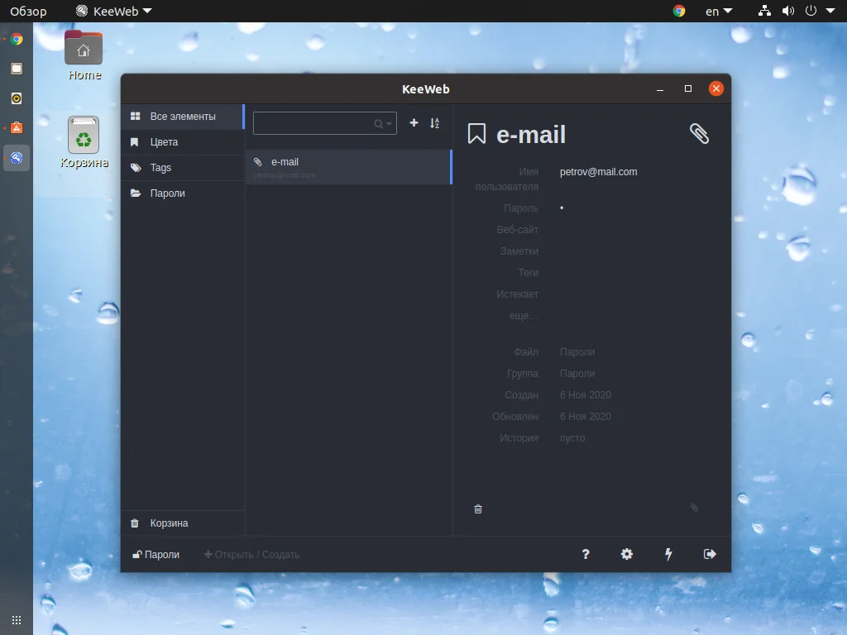
Task: Open settings gear icon in footer
Action: pyautogui.click(x=627, y=554)
